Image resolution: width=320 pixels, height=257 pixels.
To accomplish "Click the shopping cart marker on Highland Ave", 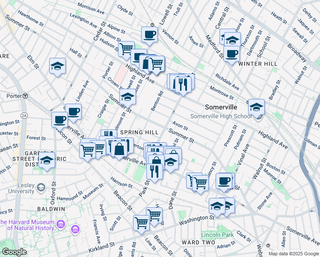I will [157, 64].
